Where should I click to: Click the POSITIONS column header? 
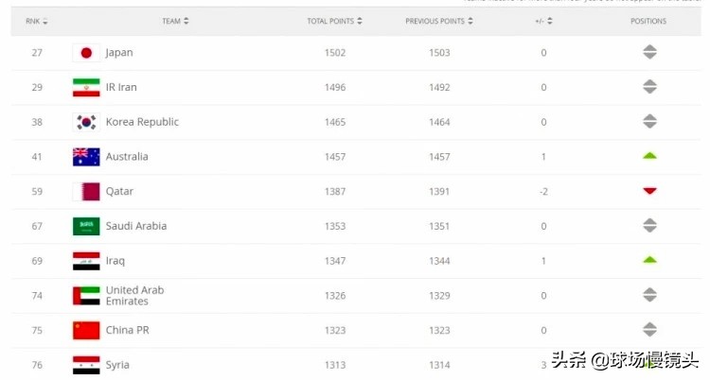(x=648, y=21)
